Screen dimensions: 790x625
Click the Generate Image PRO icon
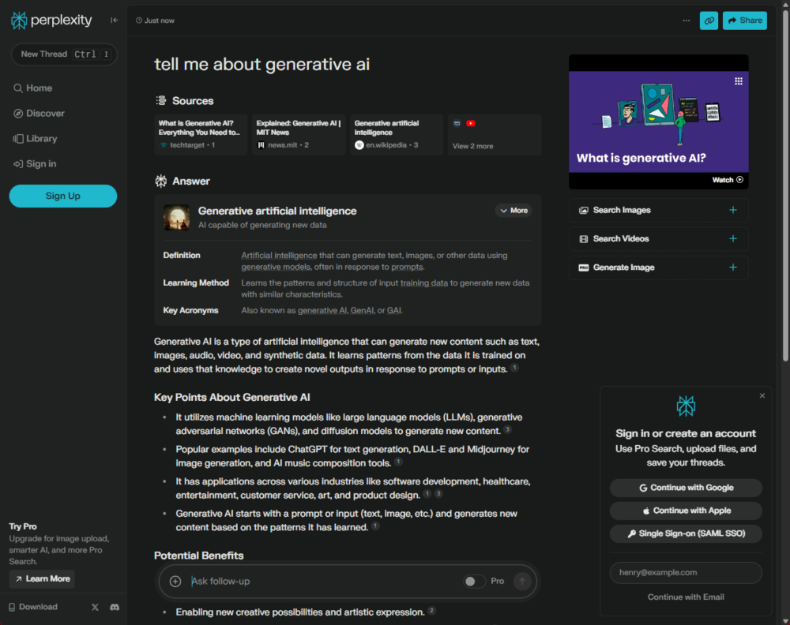(x=584, y=268)
